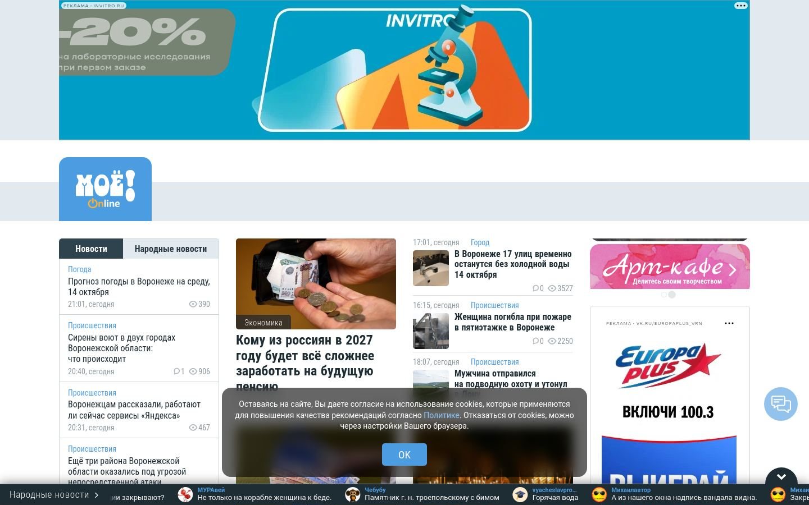
Task: Open three districts under attack threat article
Action: 127,470
